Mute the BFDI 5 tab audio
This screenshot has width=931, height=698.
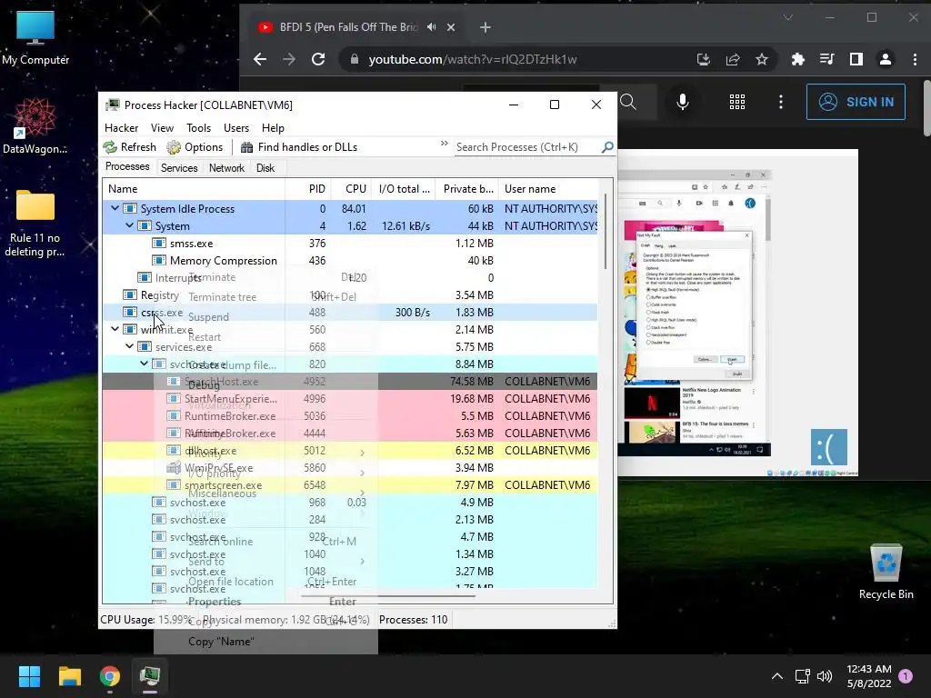432,27
